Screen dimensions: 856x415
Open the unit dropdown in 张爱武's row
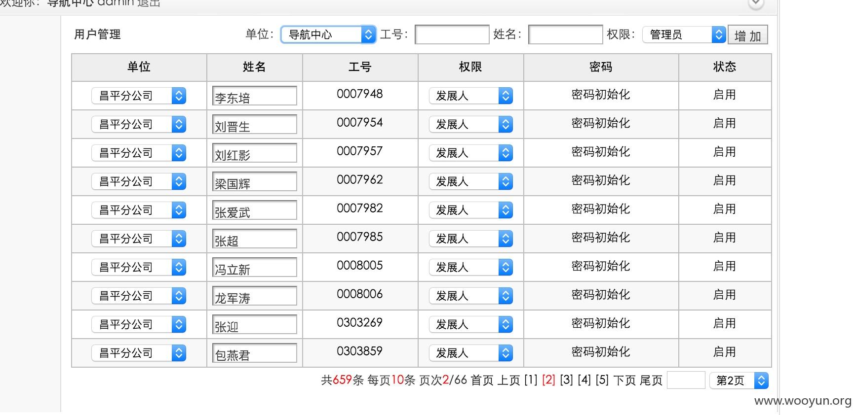click(139, 210)
